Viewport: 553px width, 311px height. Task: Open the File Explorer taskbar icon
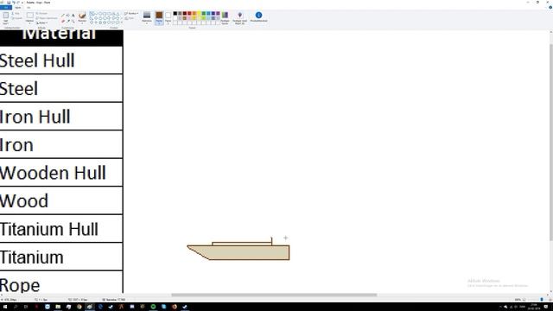click(58, 307)
